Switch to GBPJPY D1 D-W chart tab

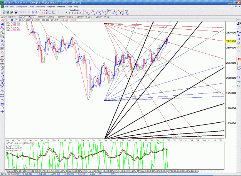click(8, 17)
